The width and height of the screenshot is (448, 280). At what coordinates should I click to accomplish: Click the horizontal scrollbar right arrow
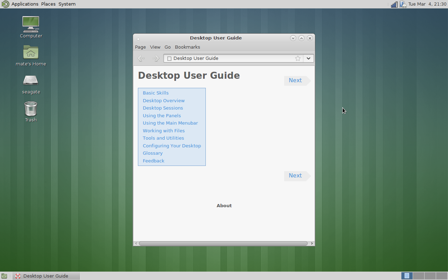pos(312,243)
